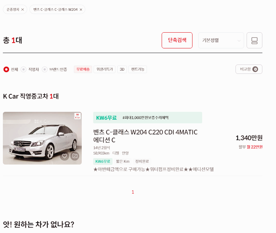Image resolution: width=276 pixels, height=233 pixels.
Task: Toggle the 위클리특가 filter chip
Action: (104, 69)
